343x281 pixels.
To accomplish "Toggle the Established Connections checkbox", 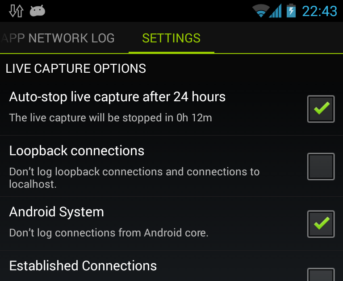I will click(x=321, y=275).
